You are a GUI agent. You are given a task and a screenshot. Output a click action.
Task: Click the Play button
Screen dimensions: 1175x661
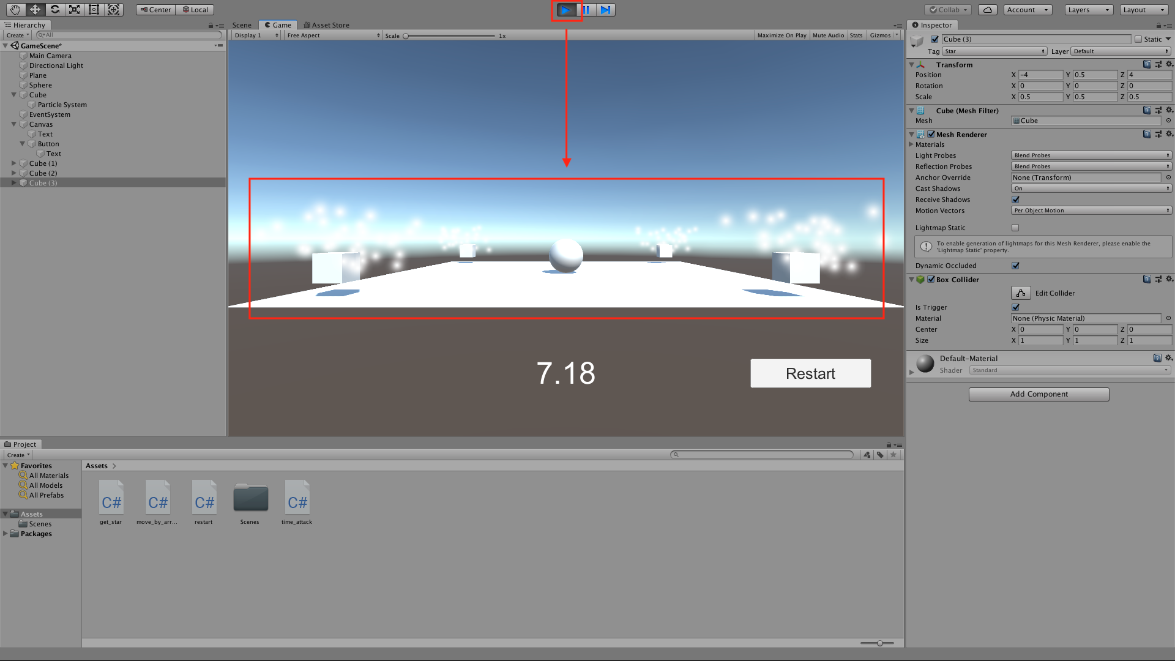[x=566, y=10]
